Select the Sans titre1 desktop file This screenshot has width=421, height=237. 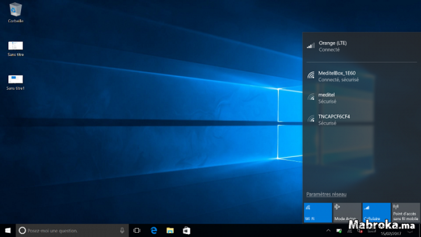tap(16, 82)
